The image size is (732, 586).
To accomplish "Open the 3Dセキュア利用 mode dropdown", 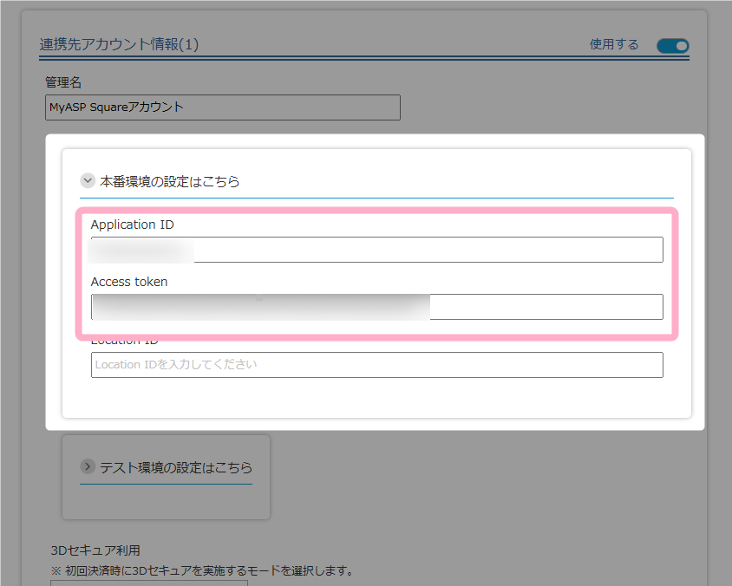I will coord(148,582).
